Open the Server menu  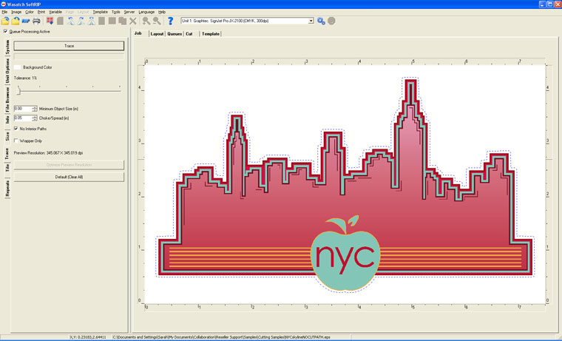129,12
